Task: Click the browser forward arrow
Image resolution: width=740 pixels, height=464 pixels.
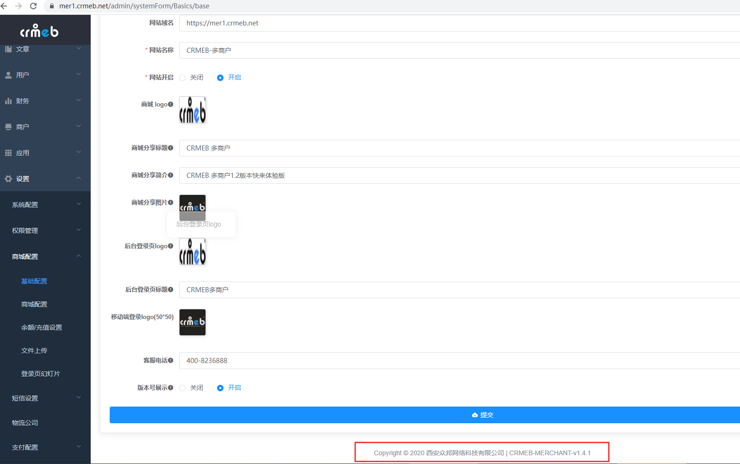Action: (x=19, y=6)
